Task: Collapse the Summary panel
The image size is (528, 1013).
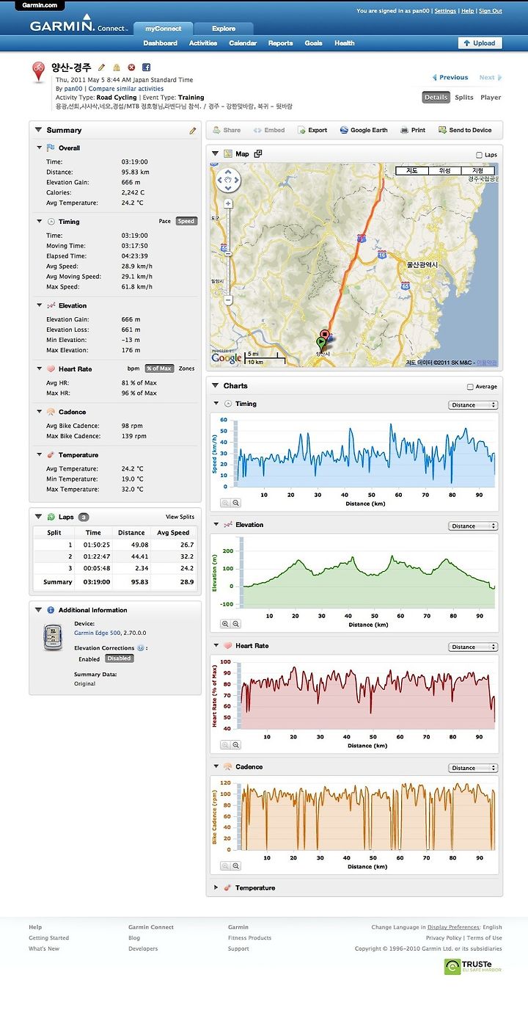Action: (x=38, y=130)
